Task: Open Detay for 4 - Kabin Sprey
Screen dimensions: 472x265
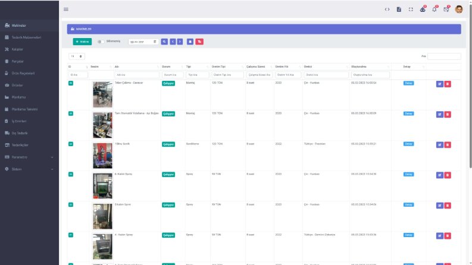Action: click(x=408, y=235)
